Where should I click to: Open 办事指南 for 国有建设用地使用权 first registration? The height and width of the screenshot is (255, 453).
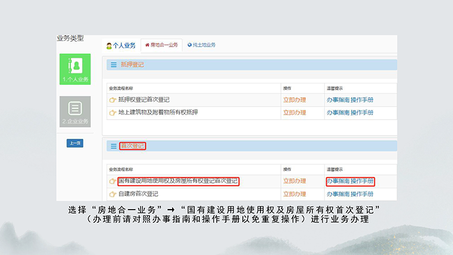[337, 181]
